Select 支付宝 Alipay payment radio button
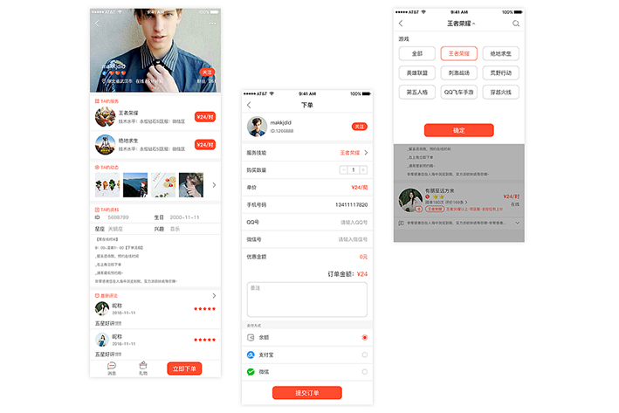The image size is (619, 413). tap(364, 354)
